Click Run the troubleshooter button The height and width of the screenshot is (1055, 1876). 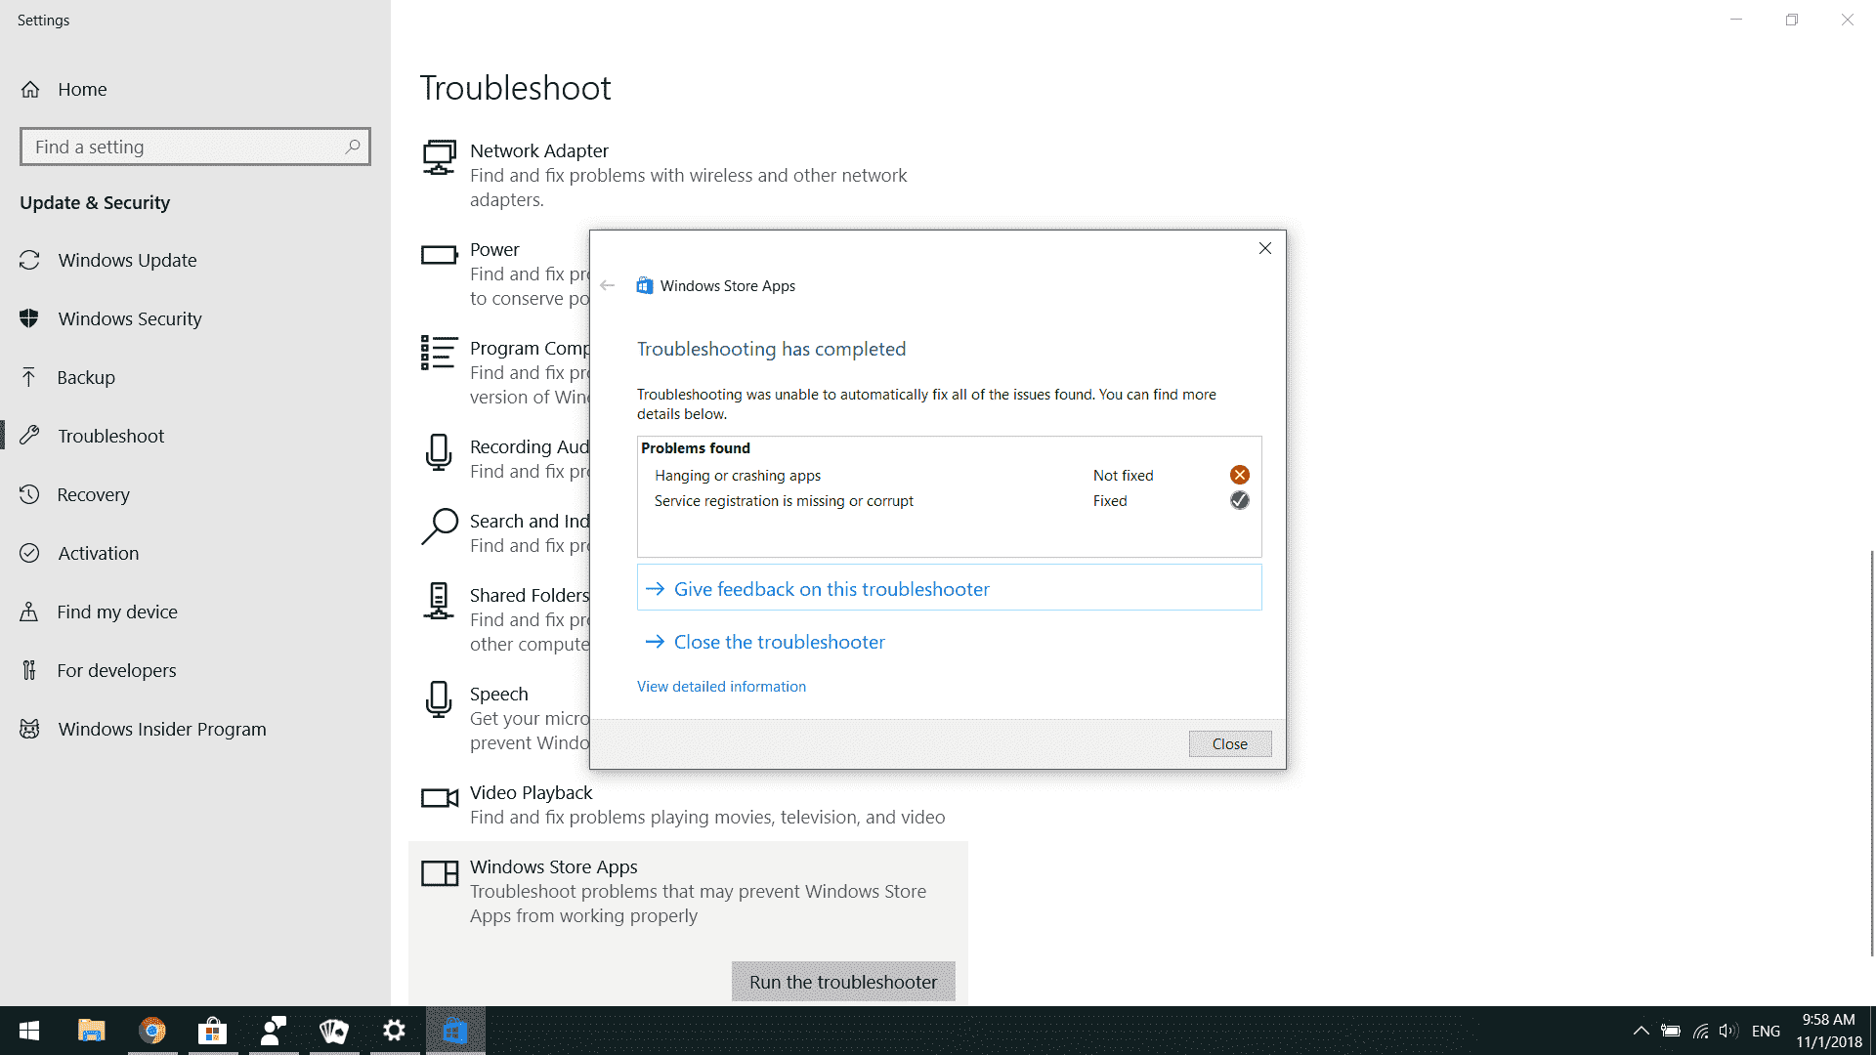point(843,982)
